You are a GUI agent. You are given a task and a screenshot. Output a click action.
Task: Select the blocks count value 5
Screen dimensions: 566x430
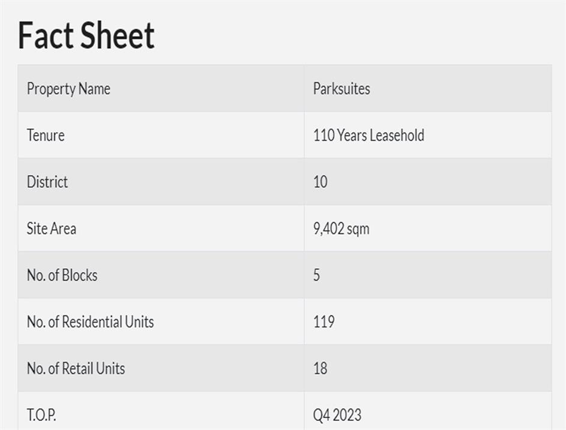[317, 275]
